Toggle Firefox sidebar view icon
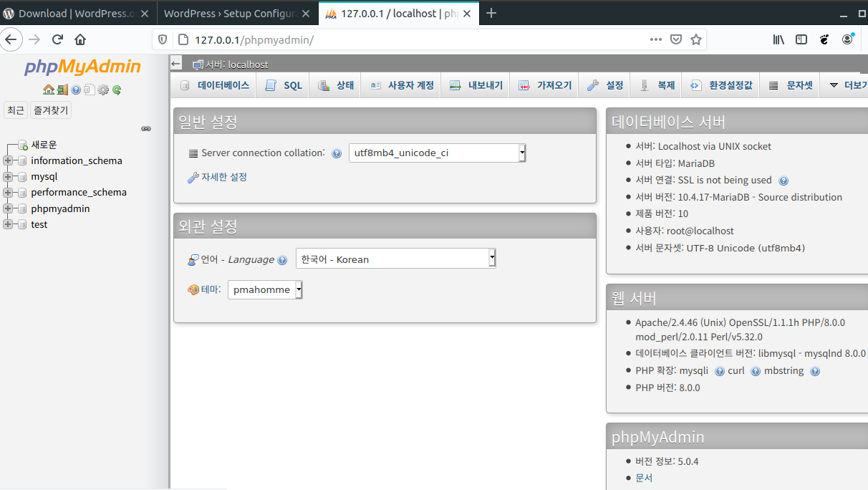 (x=801, y=39)
